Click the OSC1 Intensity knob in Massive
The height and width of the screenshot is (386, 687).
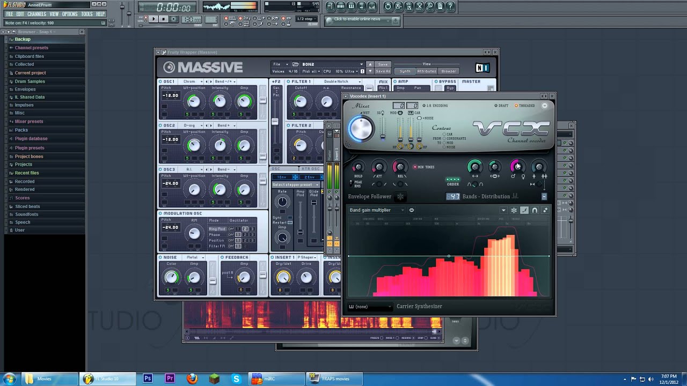coord(220,101)
